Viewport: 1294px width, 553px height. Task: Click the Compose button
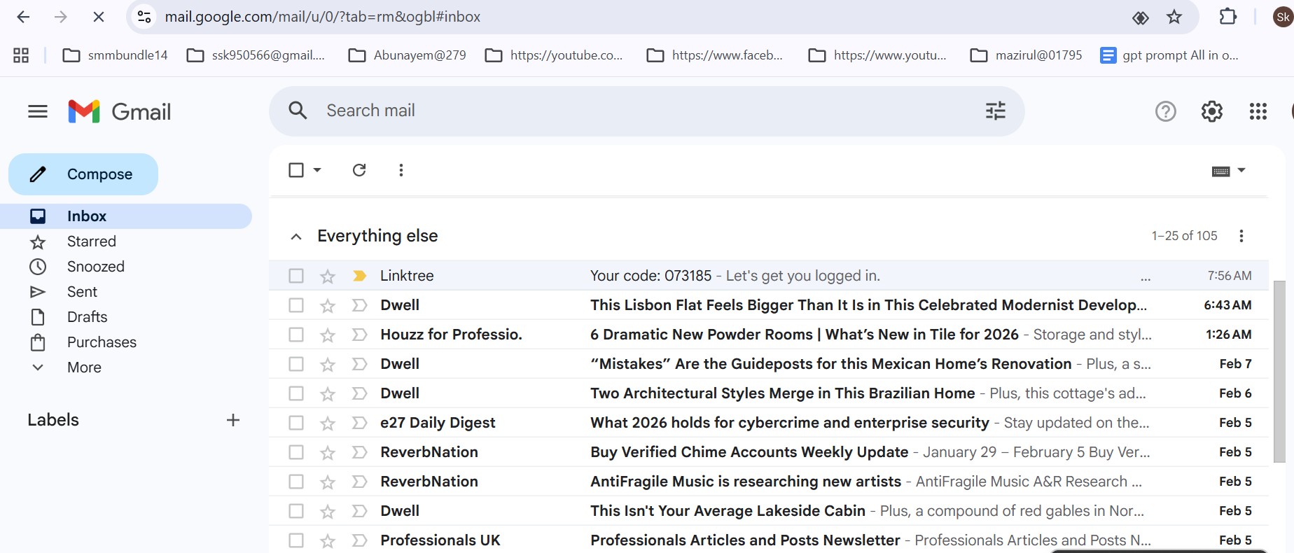coord(83,174)
